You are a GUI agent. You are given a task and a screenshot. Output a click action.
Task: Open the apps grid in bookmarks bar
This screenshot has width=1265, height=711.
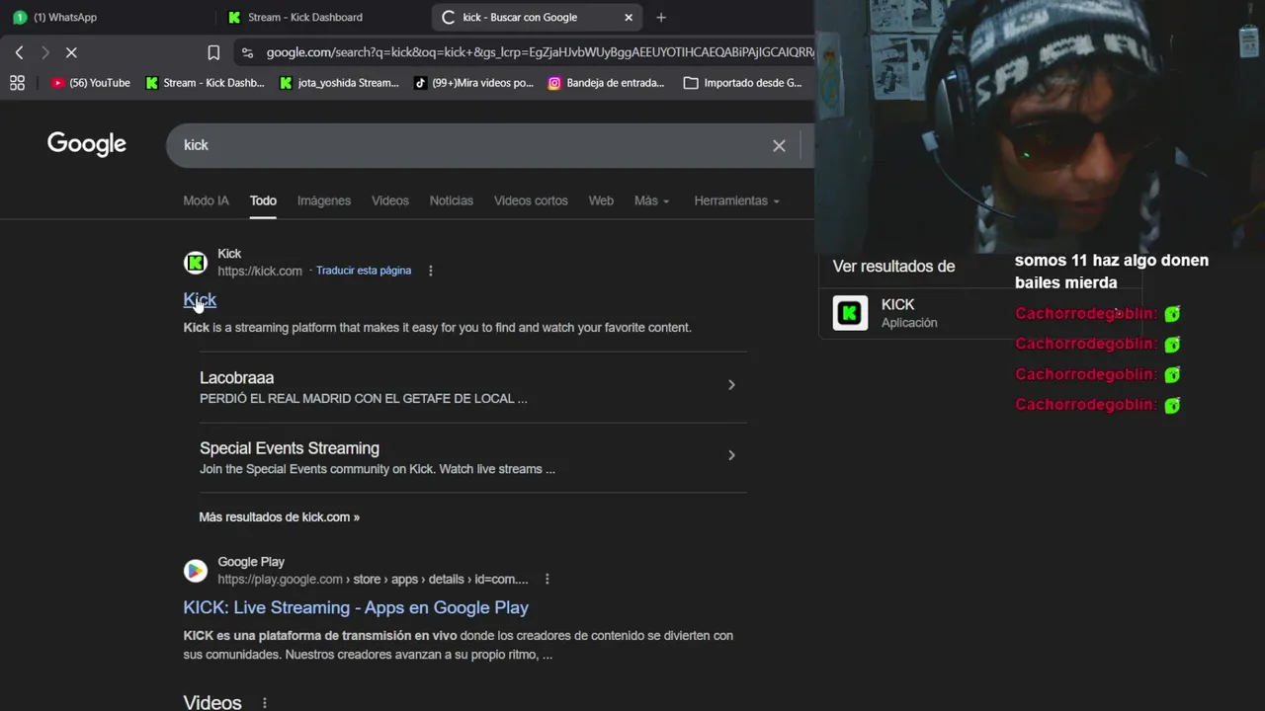click(17, 83)
